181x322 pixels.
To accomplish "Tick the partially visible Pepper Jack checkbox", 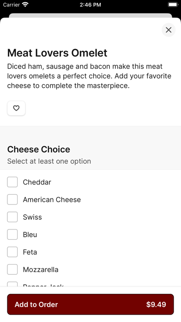I will 12,284.
